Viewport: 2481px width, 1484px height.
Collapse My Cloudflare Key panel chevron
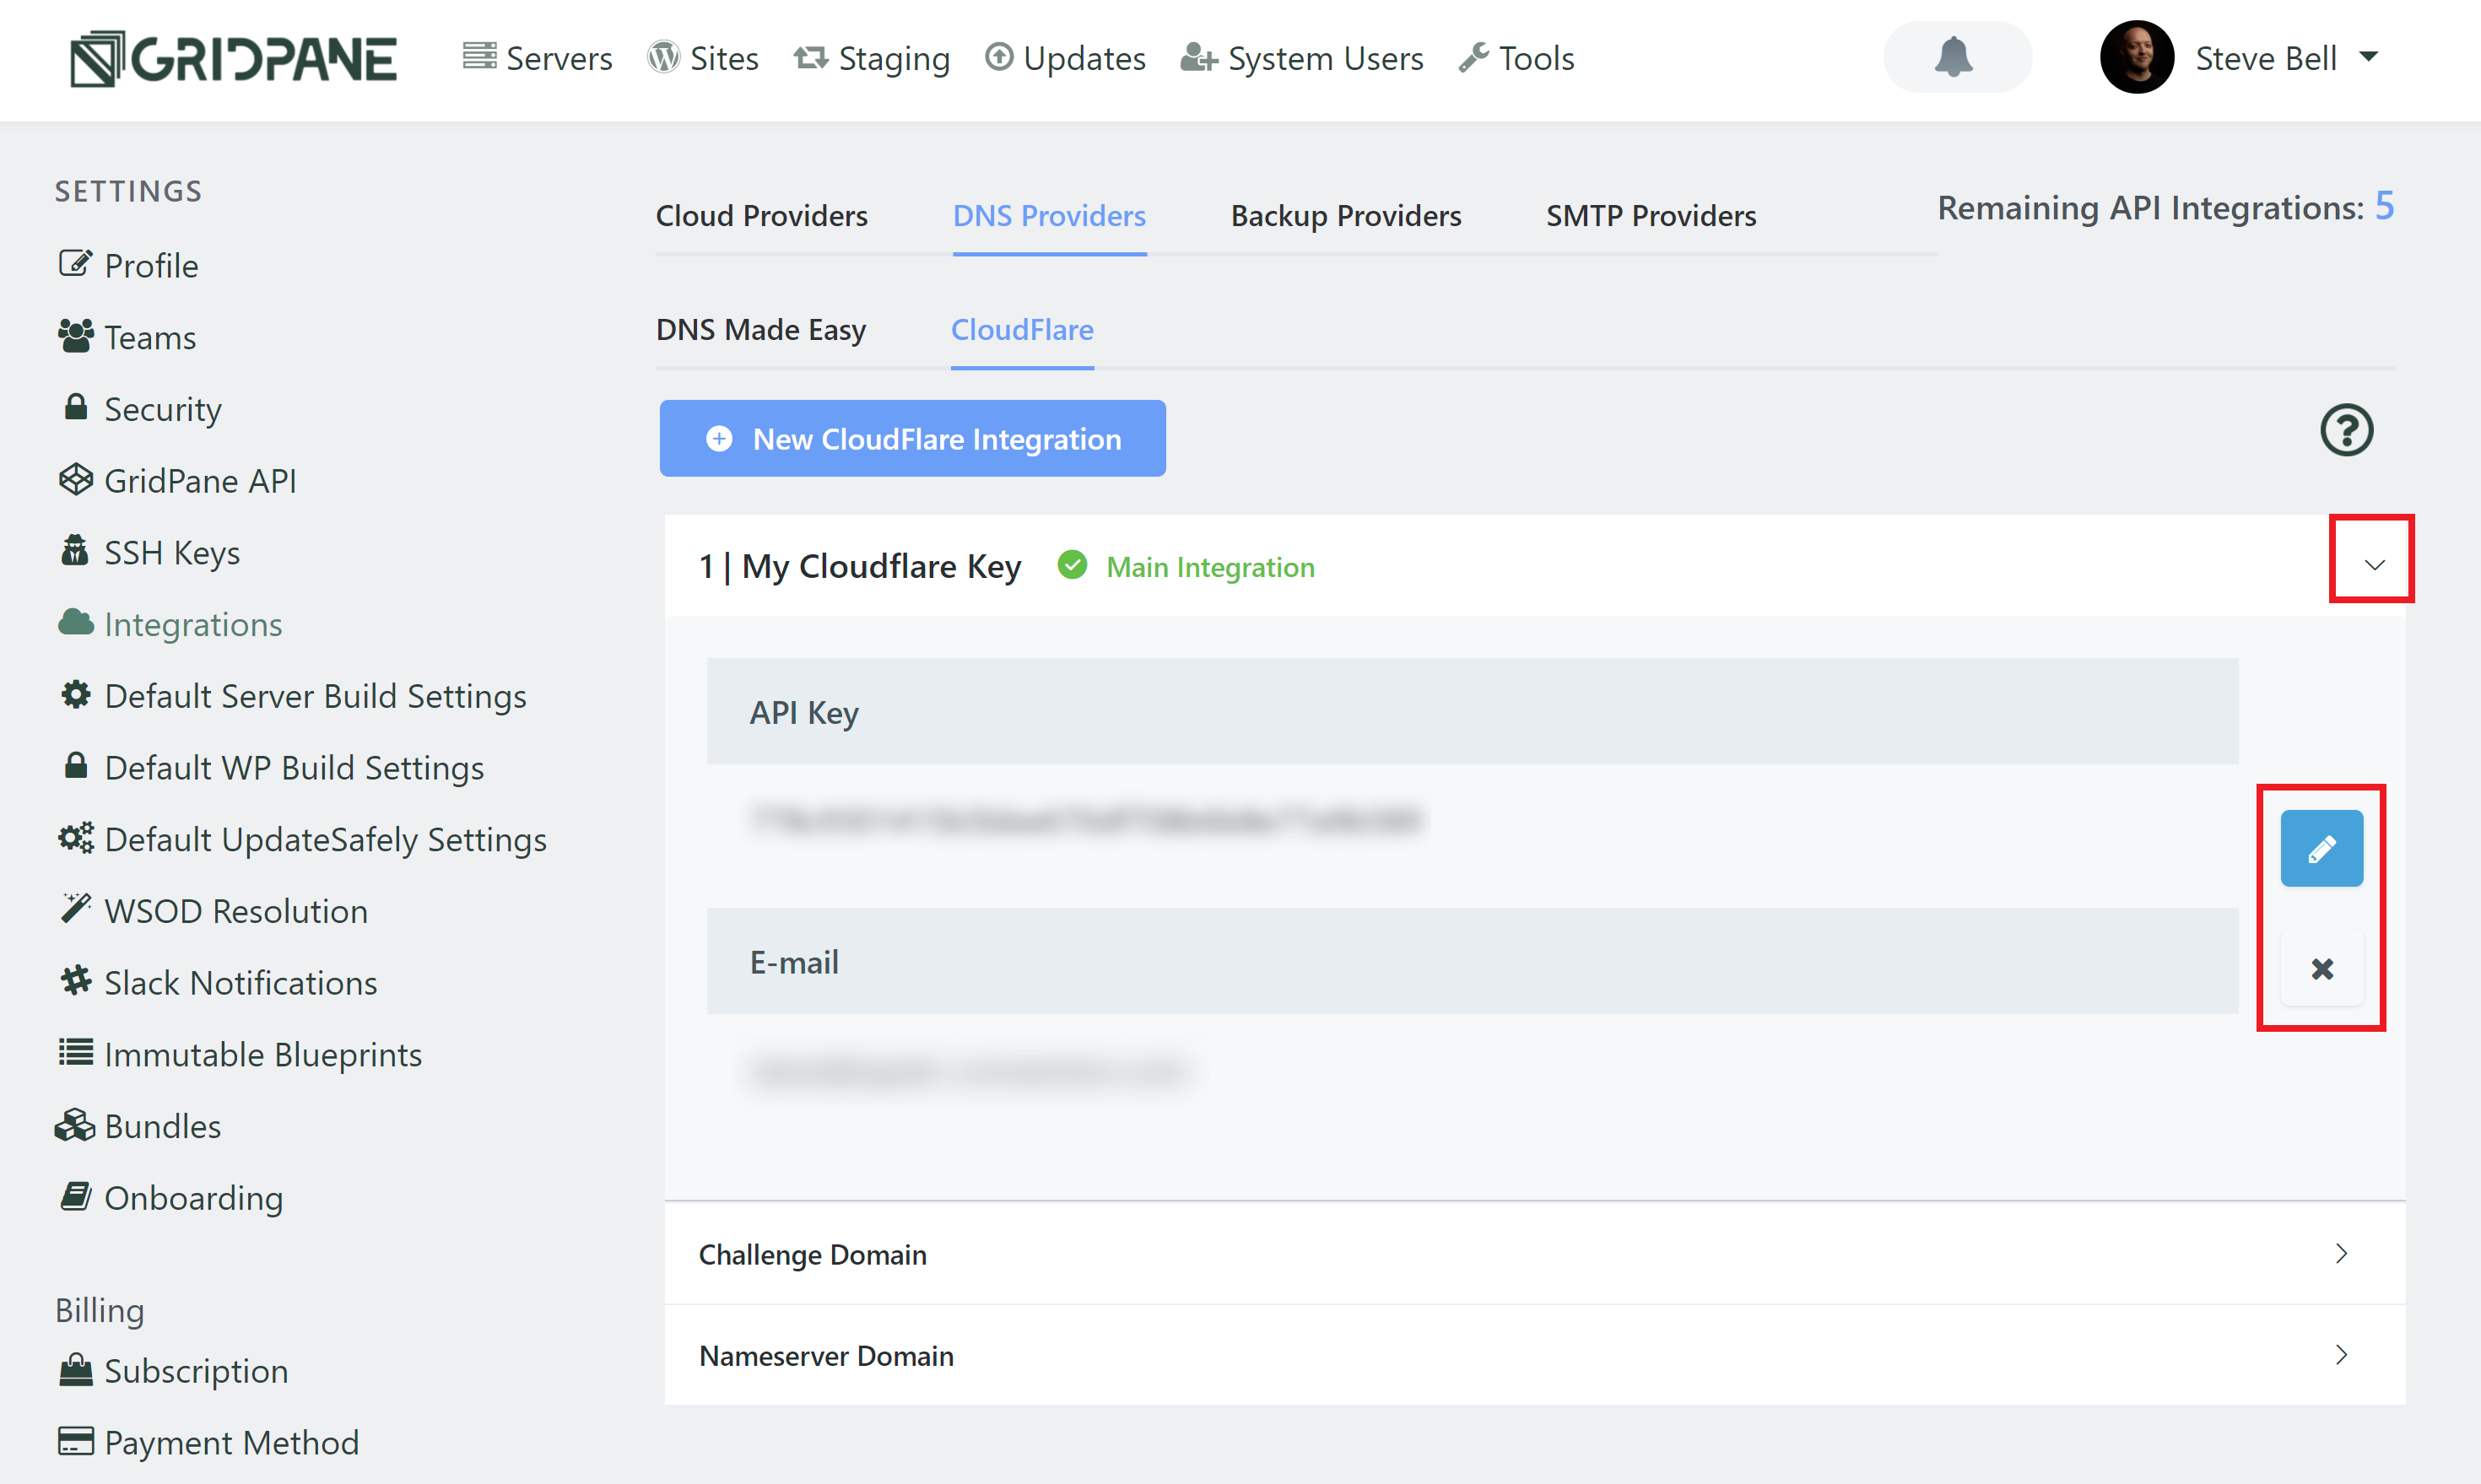point(2374,565)
